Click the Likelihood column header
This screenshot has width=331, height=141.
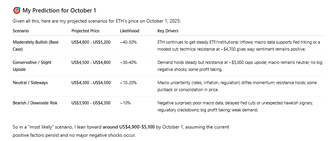click(130, 31)
